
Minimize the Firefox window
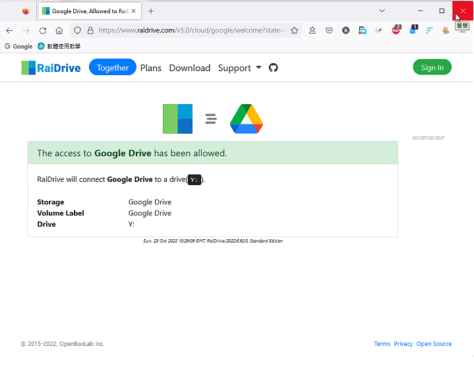coord(420,11)
